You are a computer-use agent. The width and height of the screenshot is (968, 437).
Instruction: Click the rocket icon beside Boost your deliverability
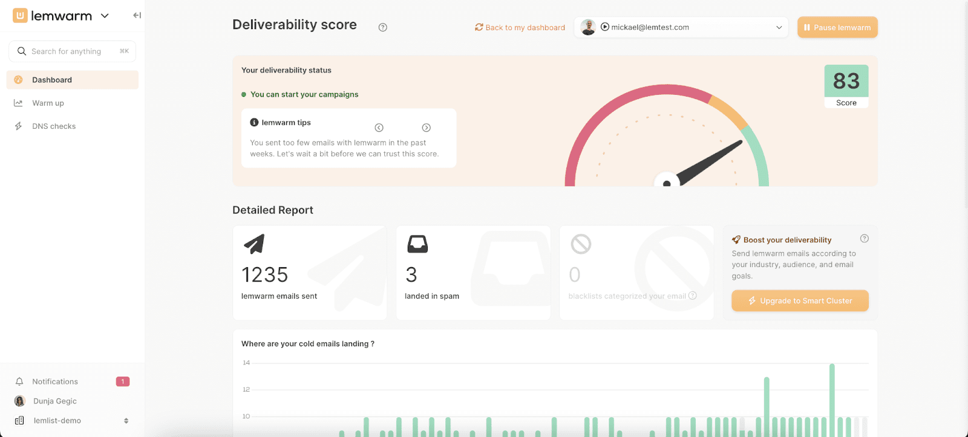(x=736, y=240)
